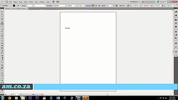Open After Effects from the taskbar
This screenshot has width=178, height=100.
(x=30, y=98)
